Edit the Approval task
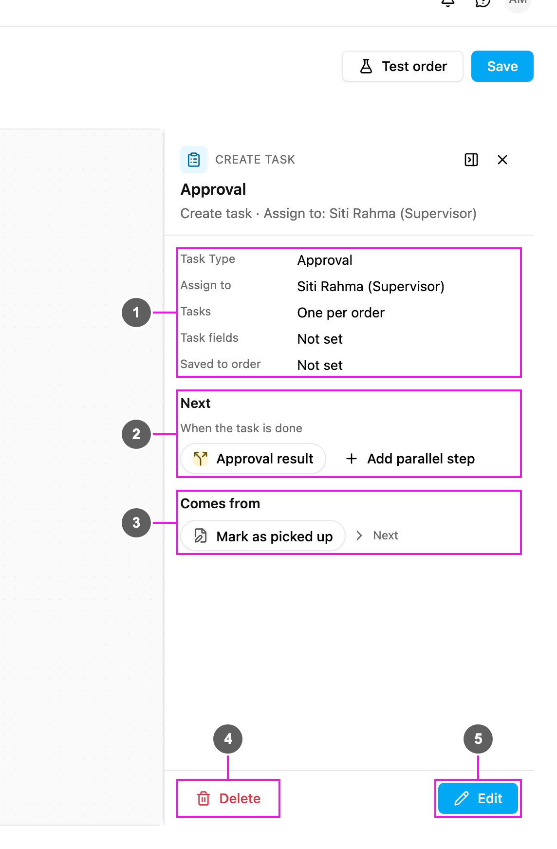Viewport: 557px width, 849px height. pyautogui.click(x=478, y=798)
